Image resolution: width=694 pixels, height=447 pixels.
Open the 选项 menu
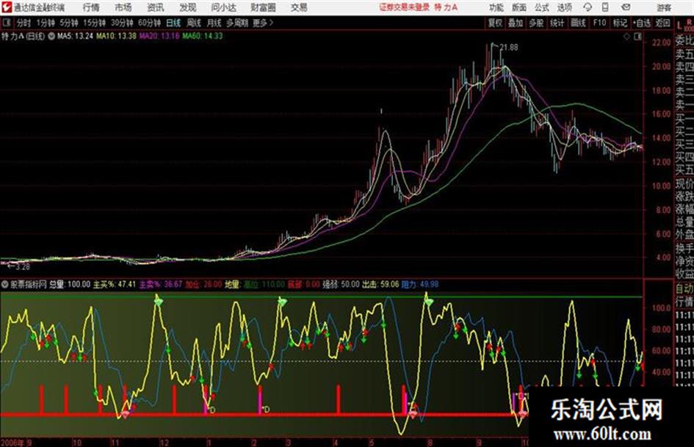tap(565, 7)
